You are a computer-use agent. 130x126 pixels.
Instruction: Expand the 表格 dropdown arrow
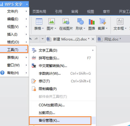pyautogui.click(x=43, y=29)
